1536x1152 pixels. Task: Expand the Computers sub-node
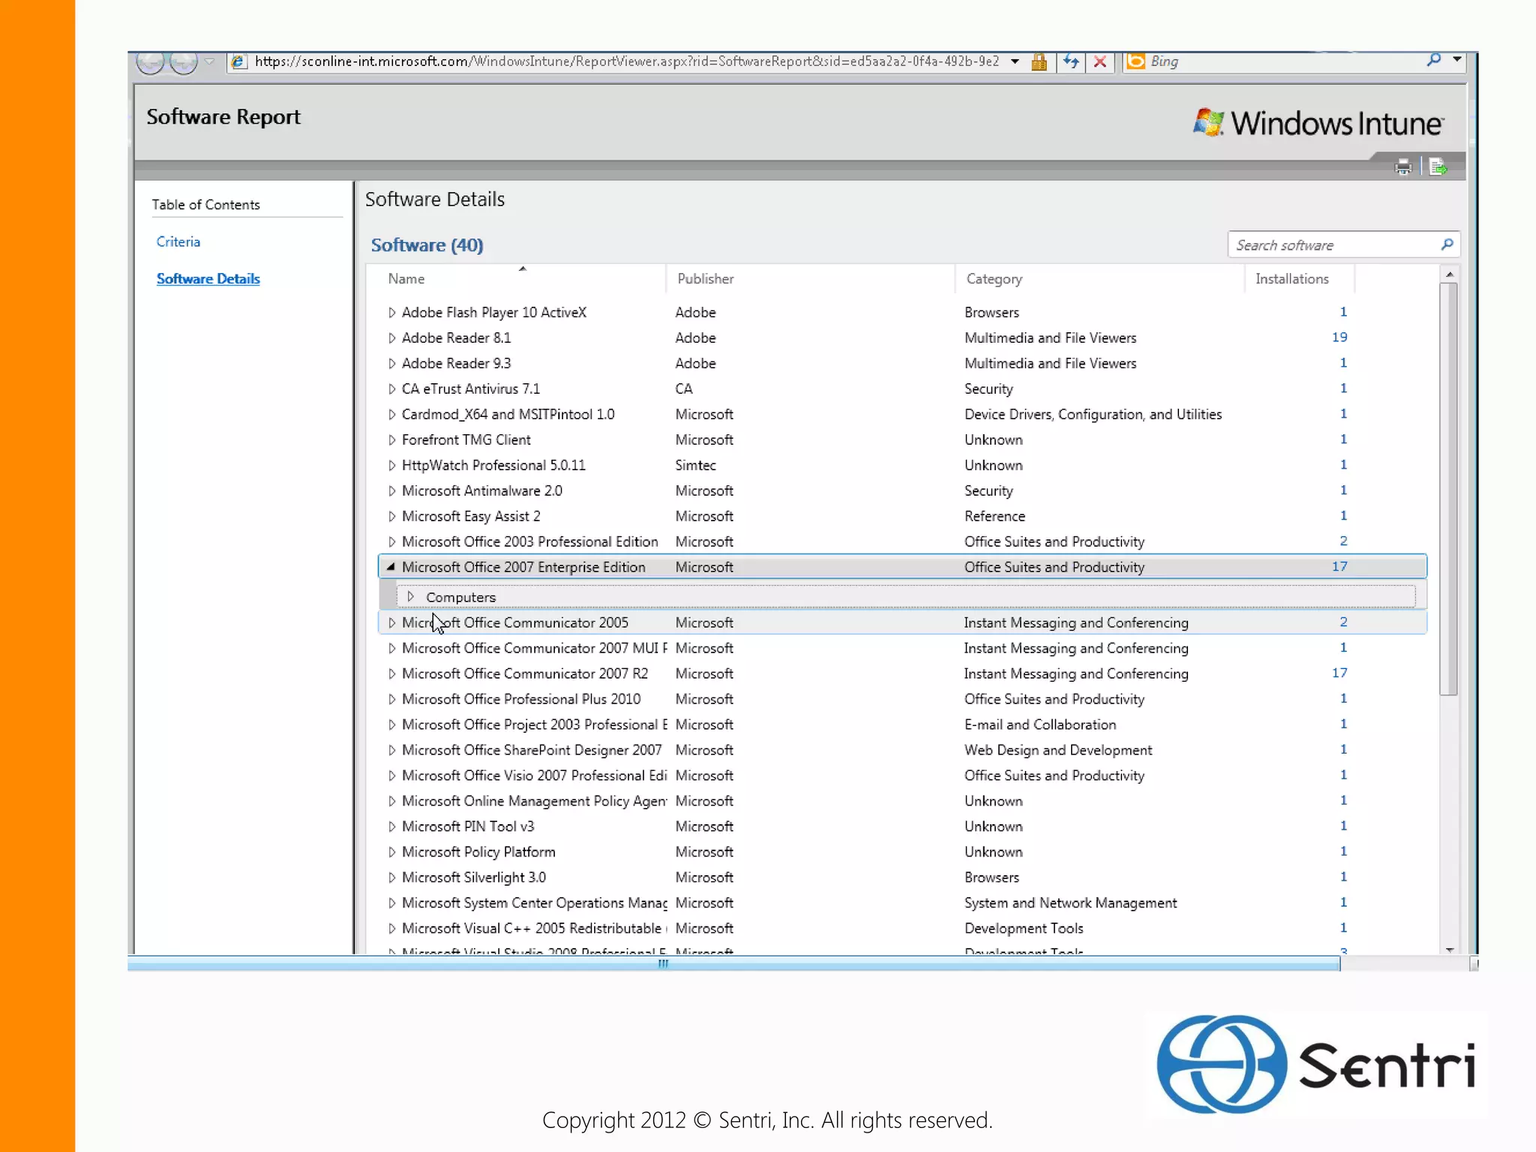click(410, 597)
